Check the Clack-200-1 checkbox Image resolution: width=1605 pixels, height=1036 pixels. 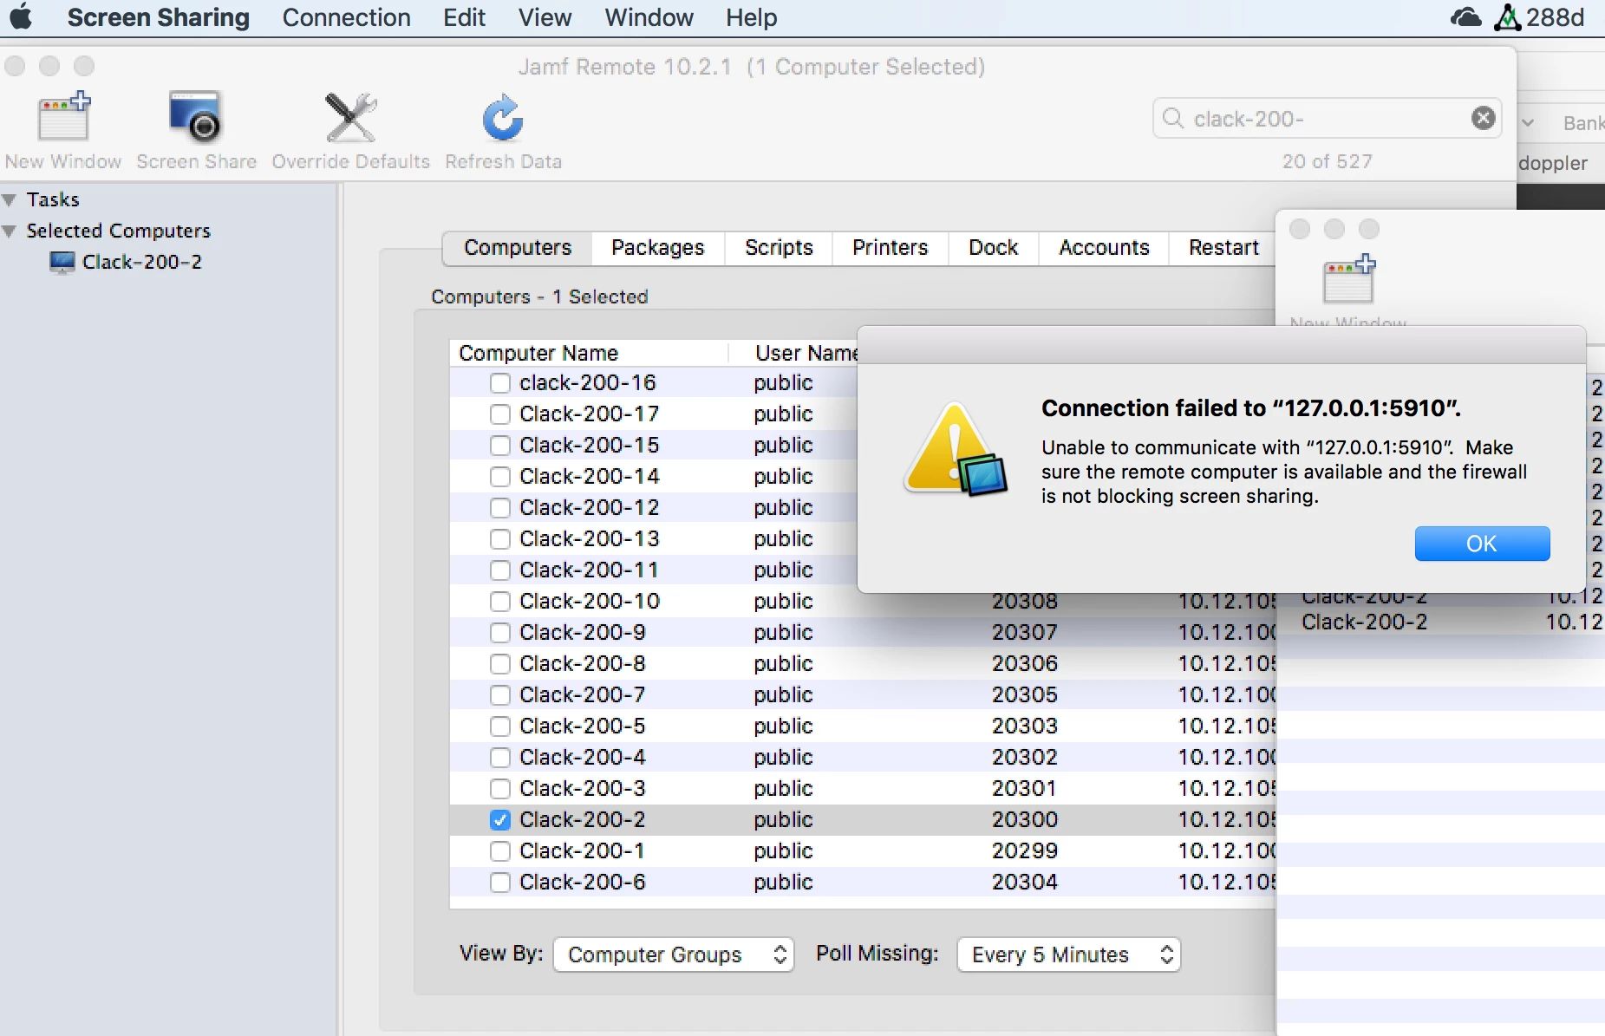499,850
